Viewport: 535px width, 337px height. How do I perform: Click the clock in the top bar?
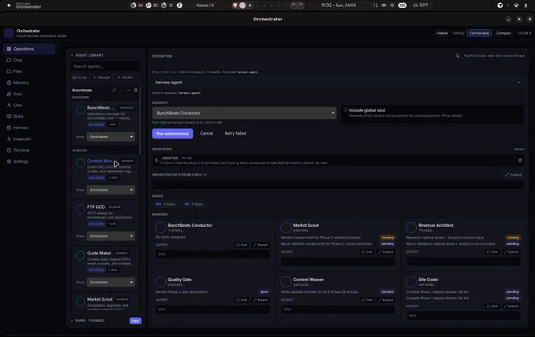tap(338, 6)
